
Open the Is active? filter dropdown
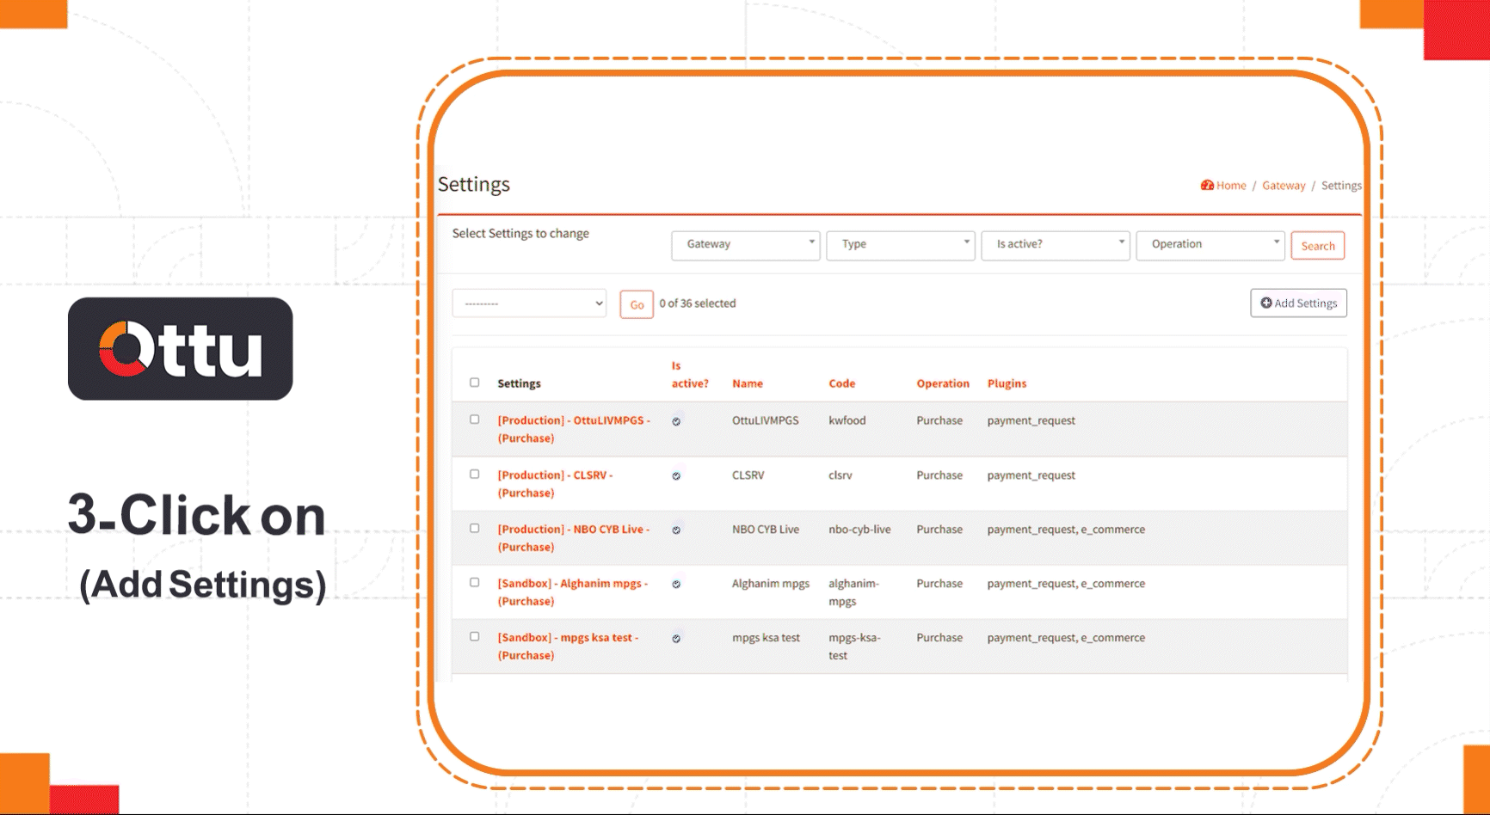1056,245
